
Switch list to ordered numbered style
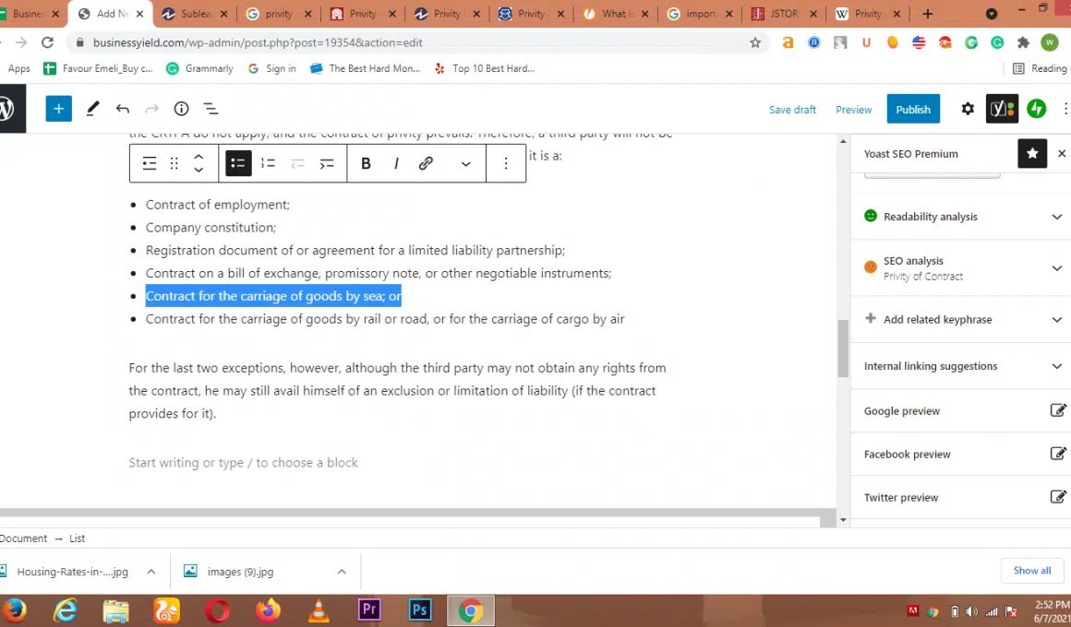coord(268,163)
